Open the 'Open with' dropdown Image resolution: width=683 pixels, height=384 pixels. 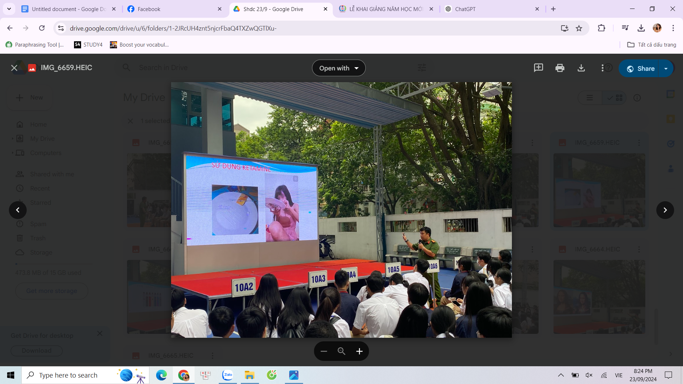pos(339,68)
